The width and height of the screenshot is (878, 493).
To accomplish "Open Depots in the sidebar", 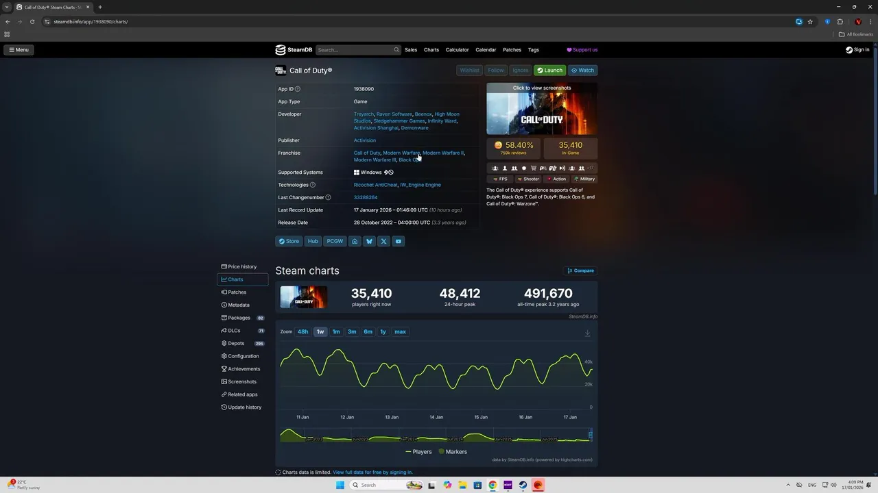I will pos(243,343).
